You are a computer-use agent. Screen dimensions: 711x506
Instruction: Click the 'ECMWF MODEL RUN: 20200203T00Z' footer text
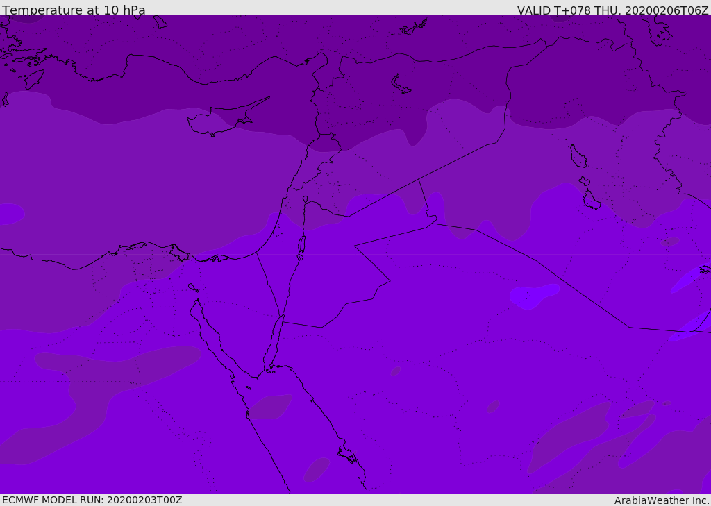(x=92, y=500)
